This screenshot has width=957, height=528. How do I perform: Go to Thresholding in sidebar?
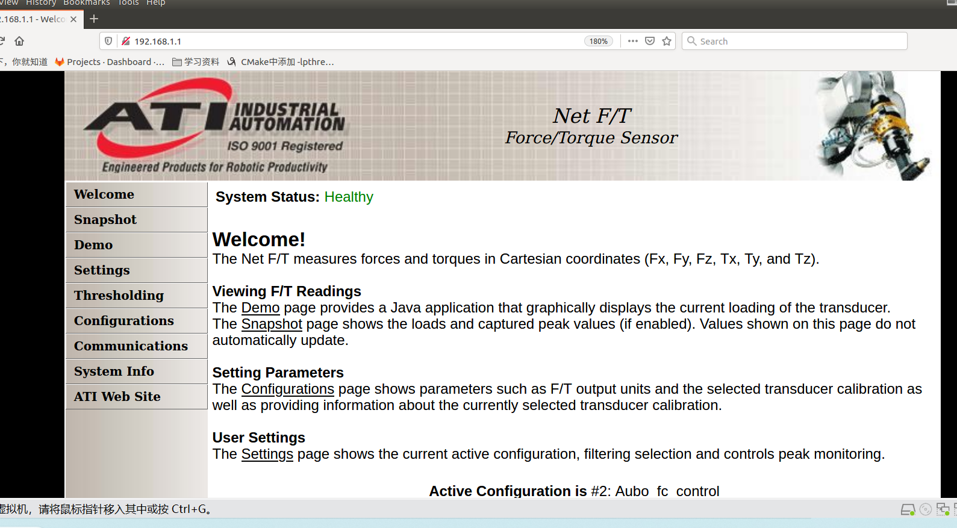click(119, 296)
